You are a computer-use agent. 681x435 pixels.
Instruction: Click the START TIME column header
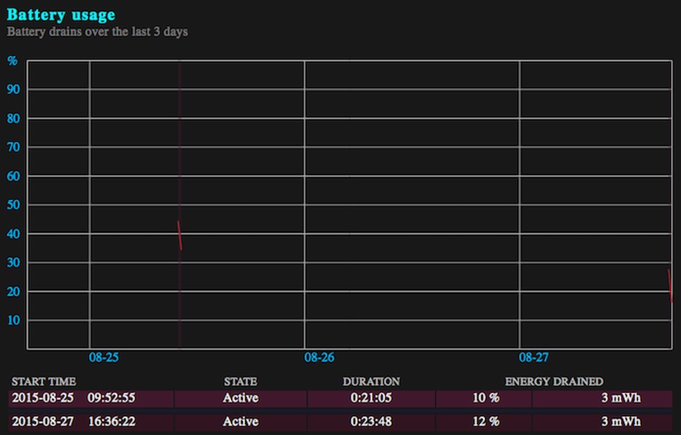click(x=44, y=382)
